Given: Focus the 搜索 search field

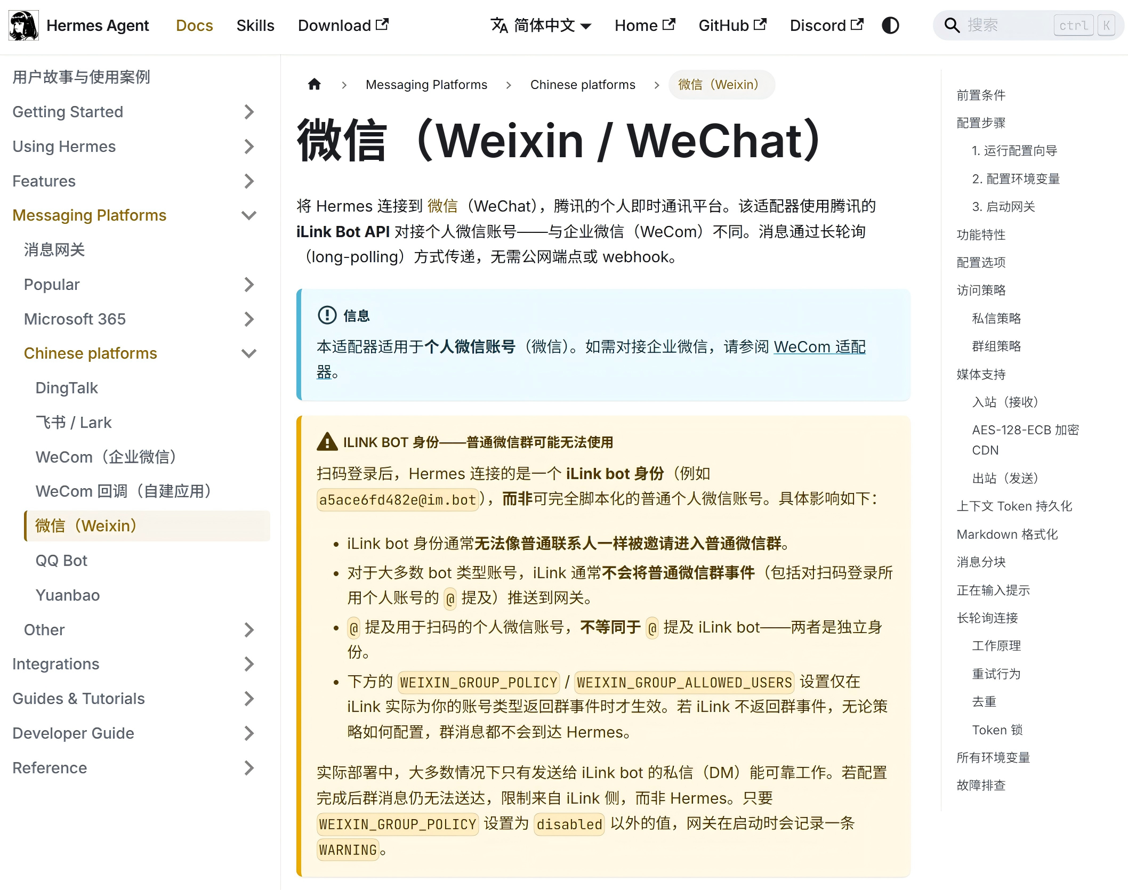Looking at the screenshot, I should click(x=1029, y=26).
